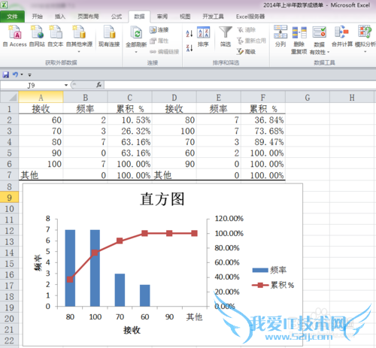Save workbook from quick access toolbar

[6, 74]
